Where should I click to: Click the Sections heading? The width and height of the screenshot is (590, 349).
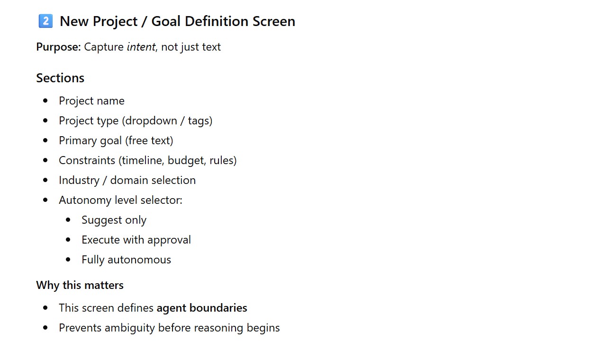[60, 78]
